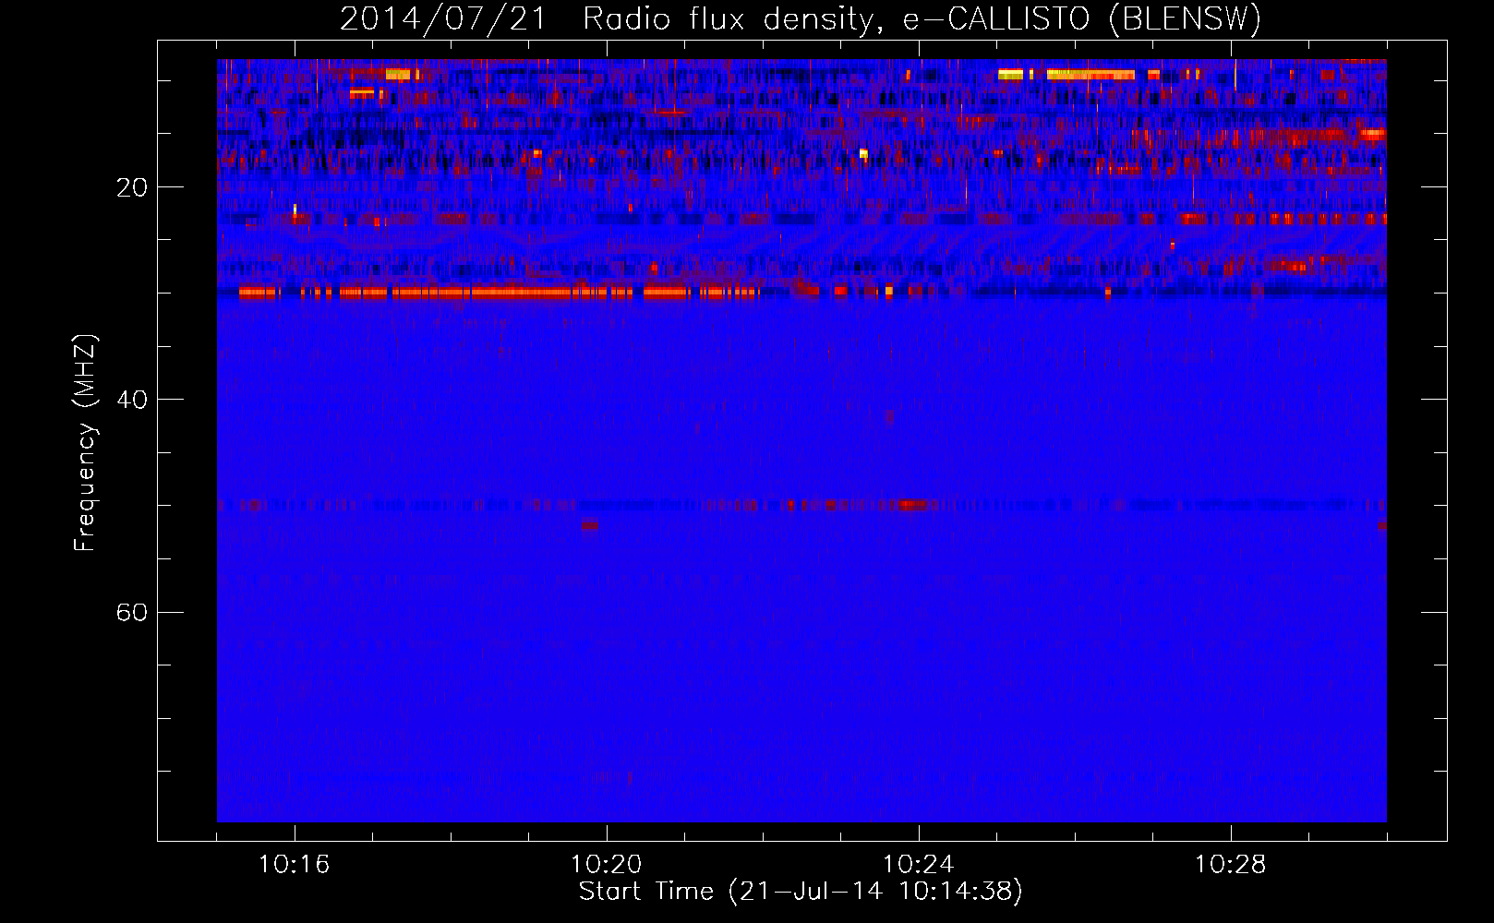Click the 10:16 time axis label

tap(295, 865)
